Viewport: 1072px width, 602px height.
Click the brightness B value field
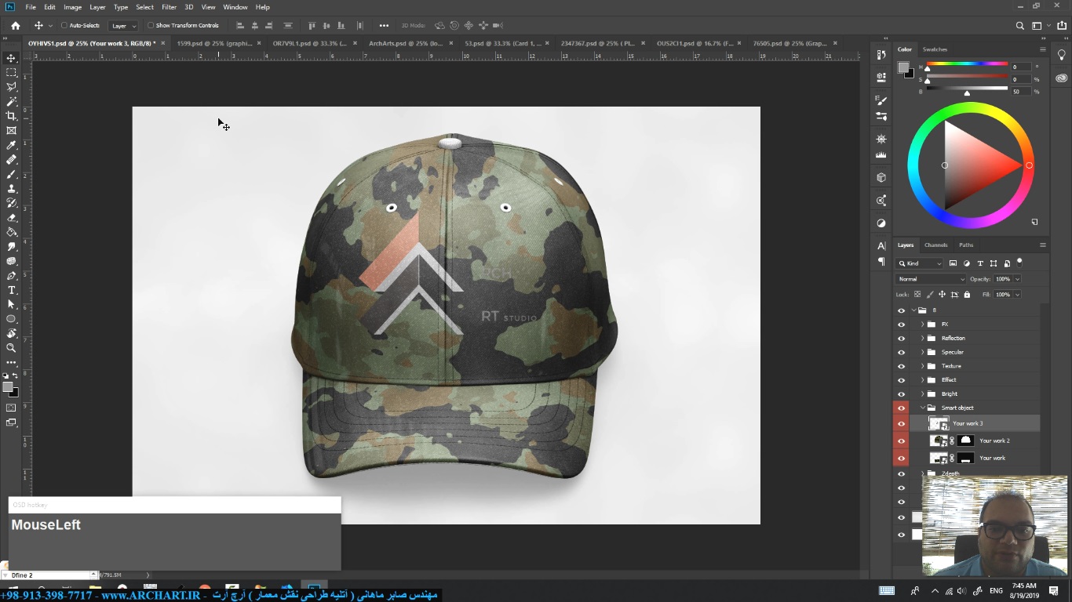coord(1020,91)
